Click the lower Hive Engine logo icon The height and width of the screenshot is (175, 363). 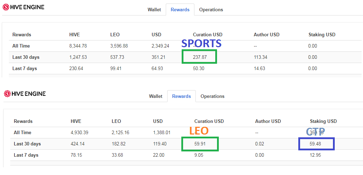[x=7, y=94]
